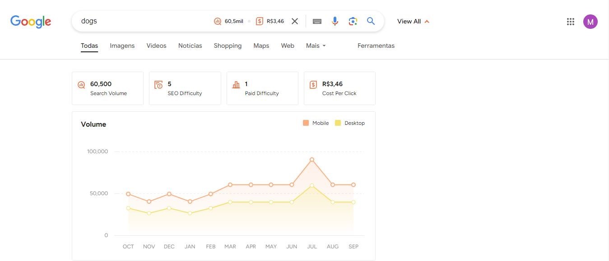This screenshot has height=261, width=609.
Task: Open the account profile avatar M
Action: pos(590,21)
